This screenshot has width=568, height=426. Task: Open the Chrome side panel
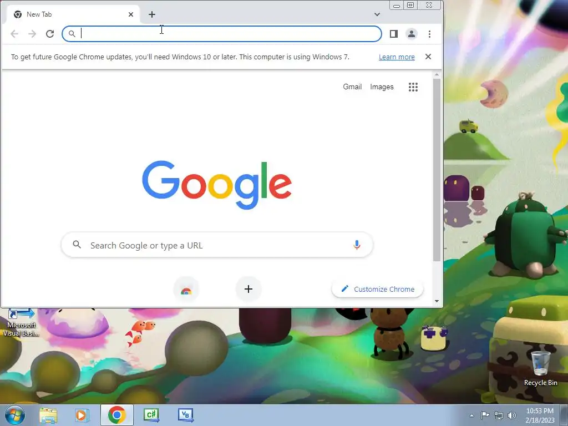(394, 34)
